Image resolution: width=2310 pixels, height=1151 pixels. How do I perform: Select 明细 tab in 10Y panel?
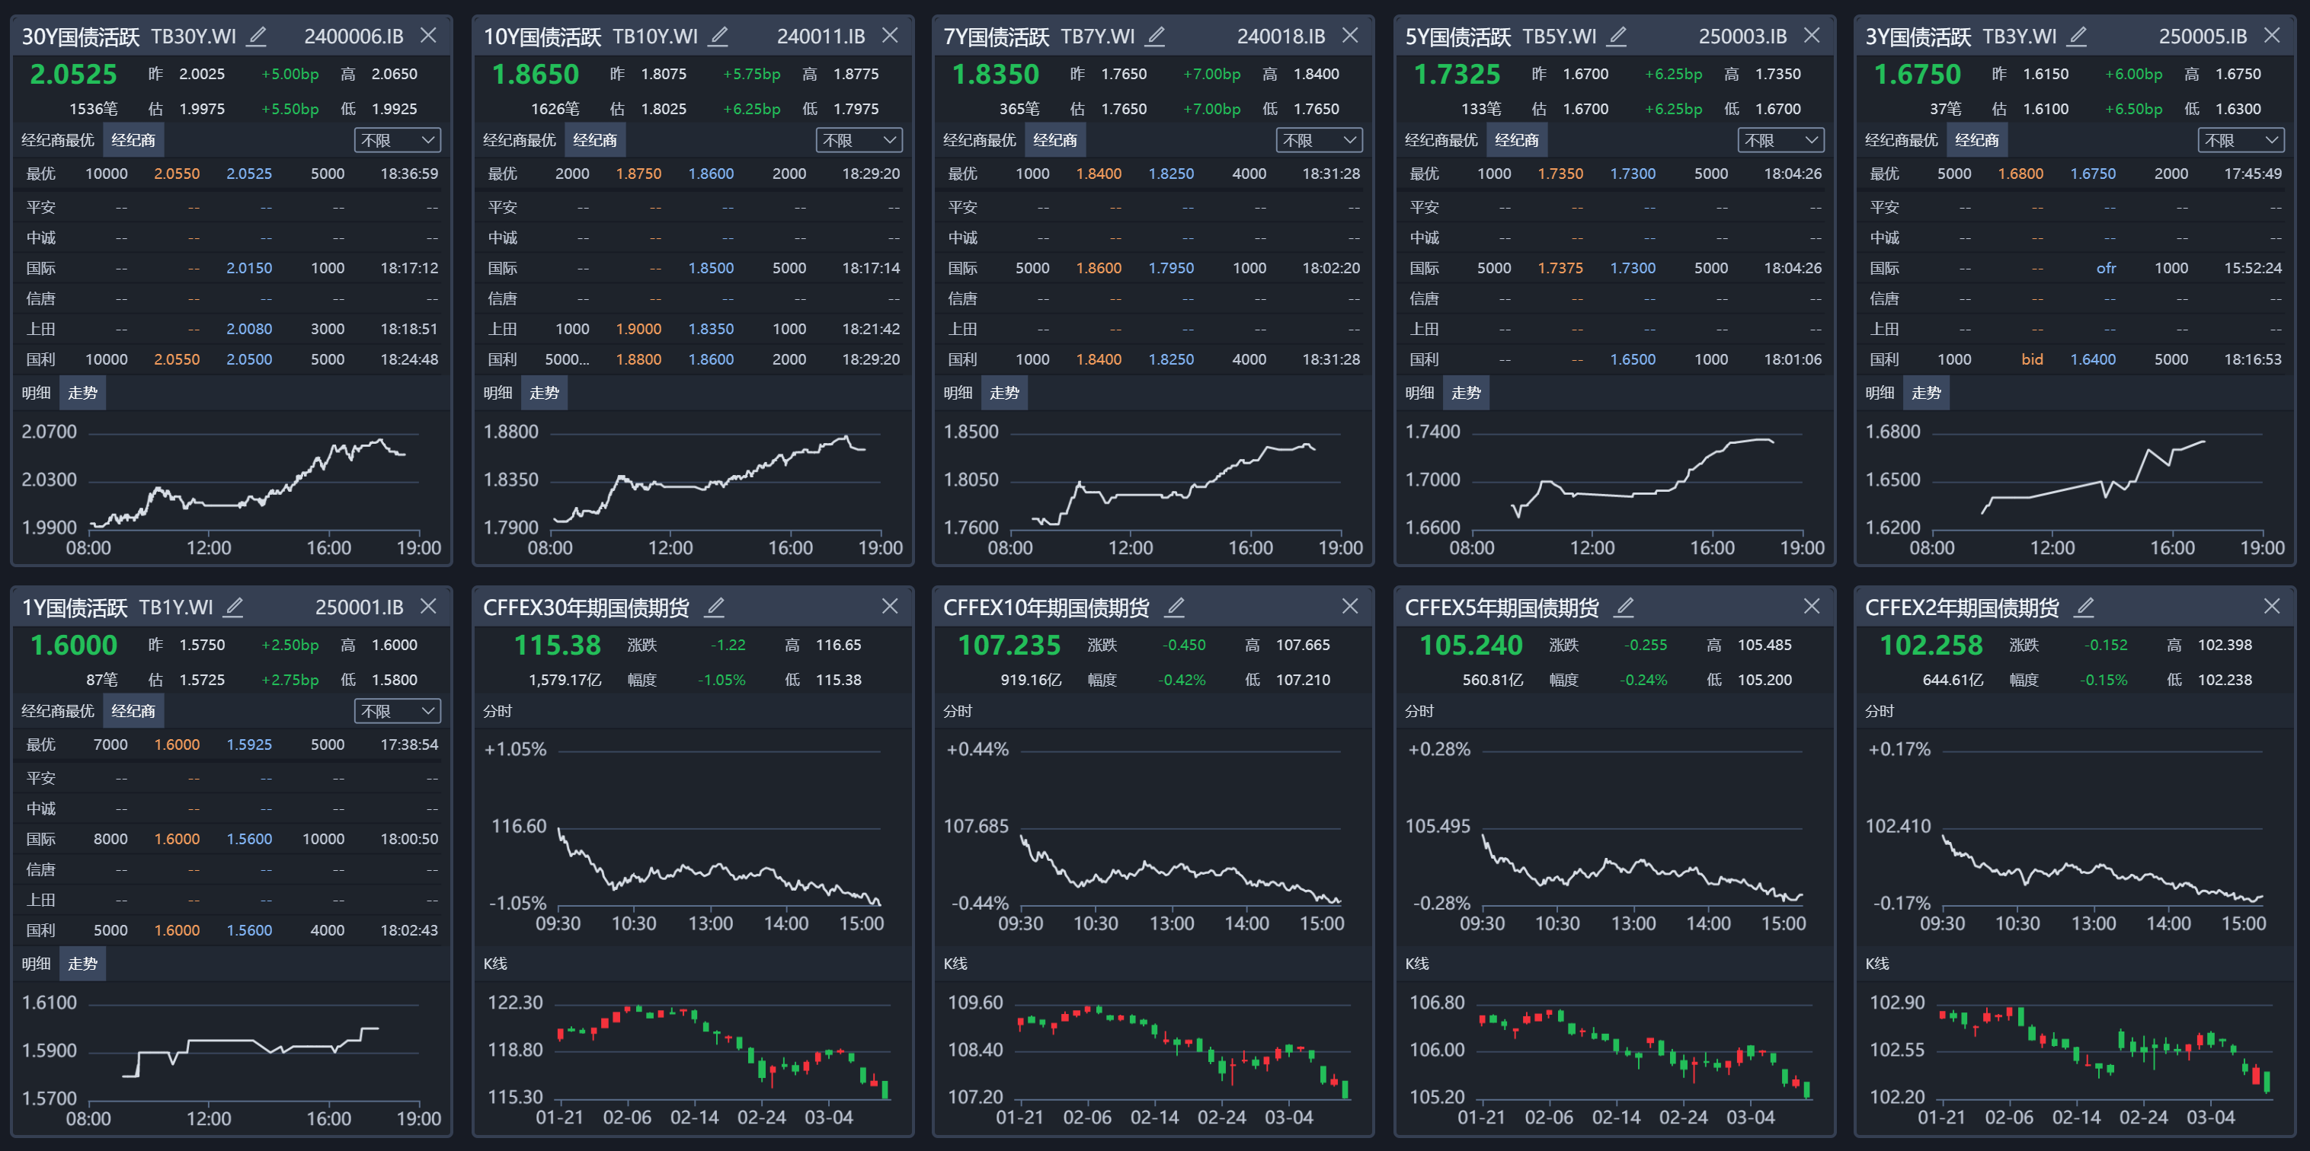[498, 394]
